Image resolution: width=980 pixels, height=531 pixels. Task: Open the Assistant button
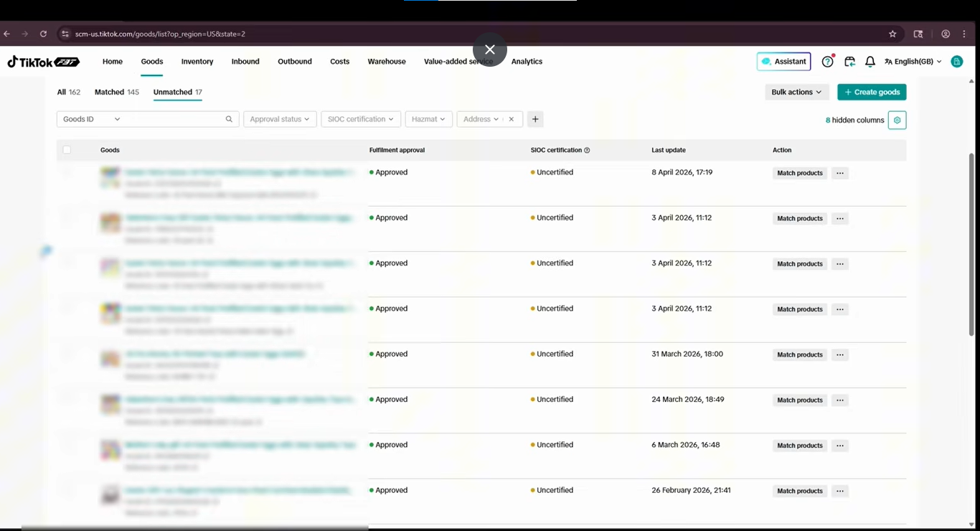coord(784,62)
